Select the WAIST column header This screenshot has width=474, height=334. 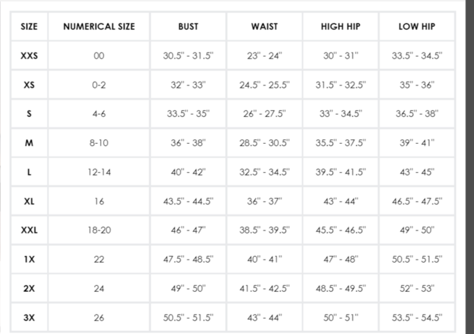point(264,27)
